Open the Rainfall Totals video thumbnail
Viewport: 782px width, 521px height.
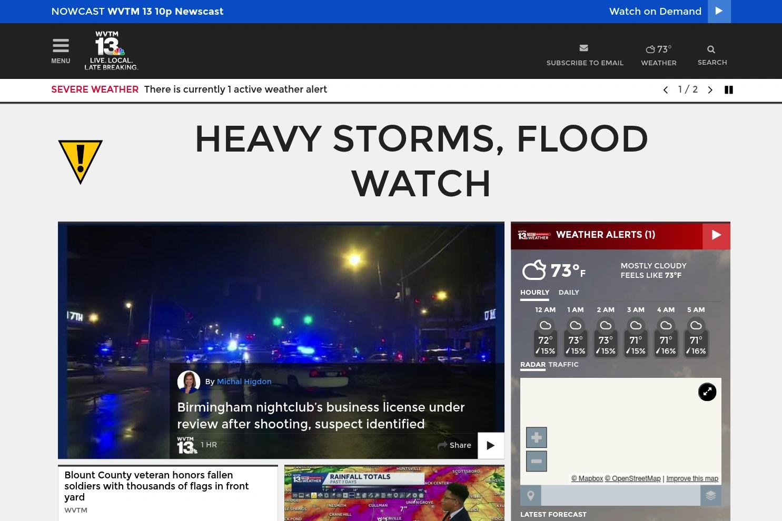(394, 493)
